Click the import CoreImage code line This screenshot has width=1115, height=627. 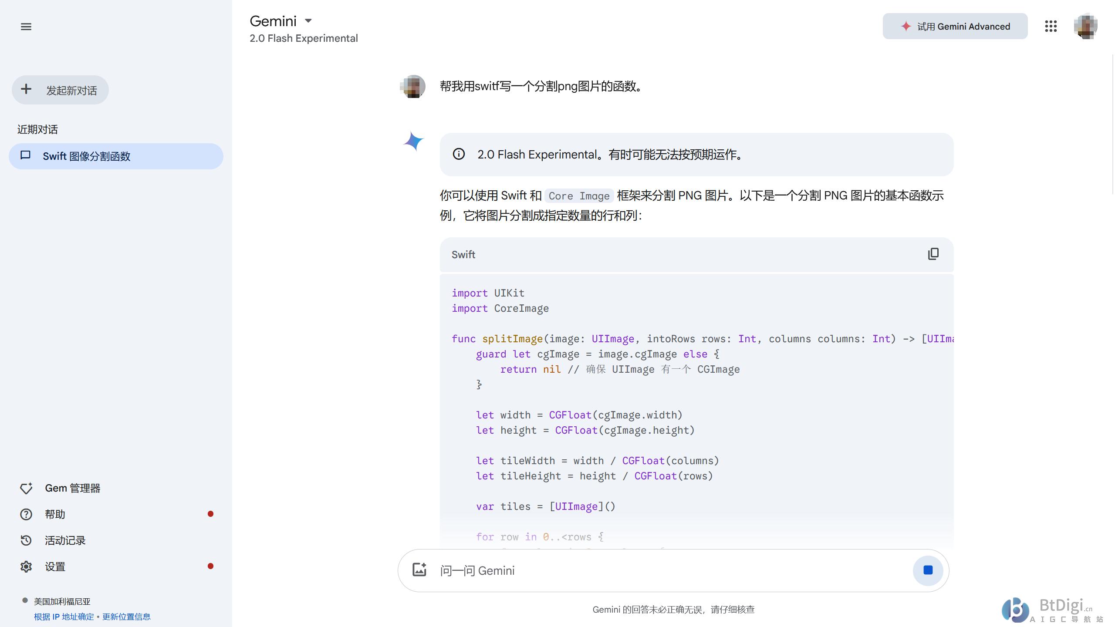(500, 308)
